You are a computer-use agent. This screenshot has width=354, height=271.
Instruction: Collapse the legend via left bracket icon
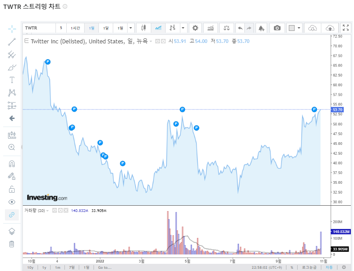(27, 41)
